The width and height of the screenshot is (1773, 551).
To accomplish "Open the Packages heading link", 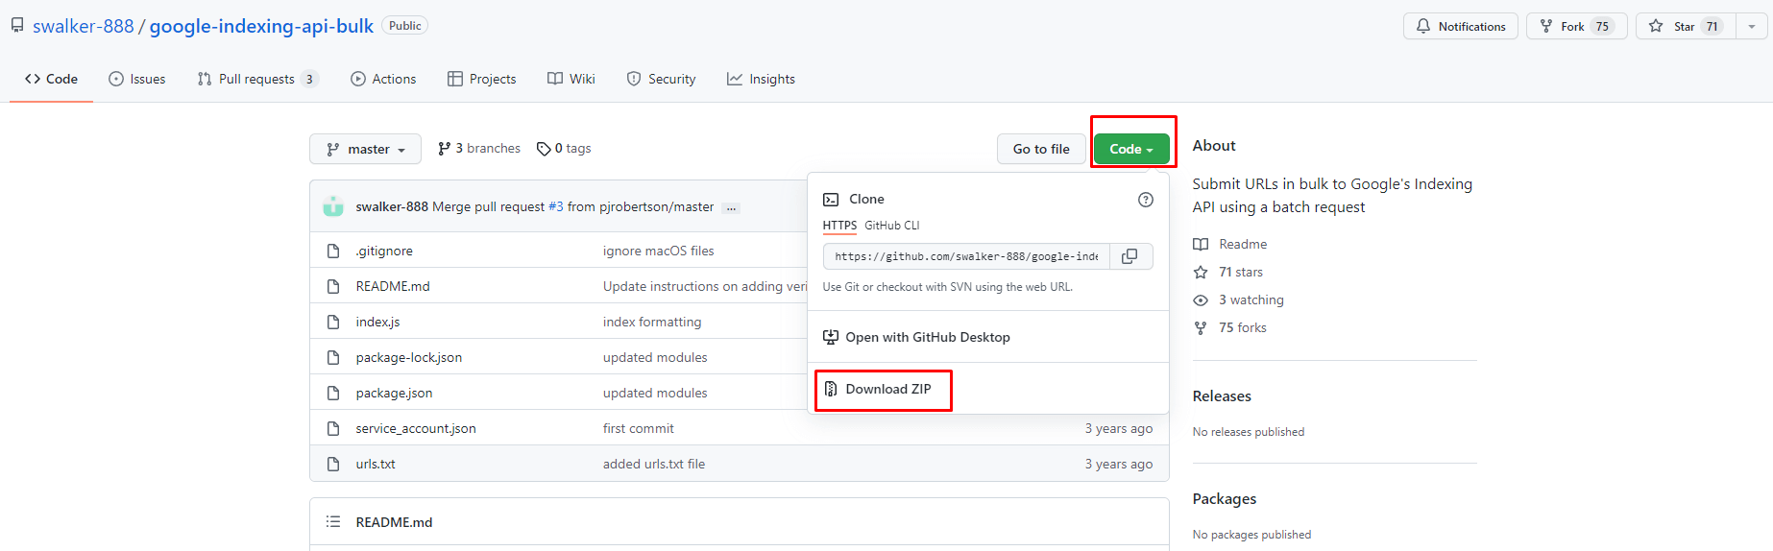I will (x=1225, y=498).
